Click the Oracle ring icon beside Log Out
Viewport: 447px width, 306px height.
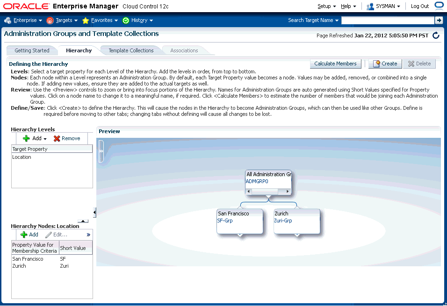[439, 6]
